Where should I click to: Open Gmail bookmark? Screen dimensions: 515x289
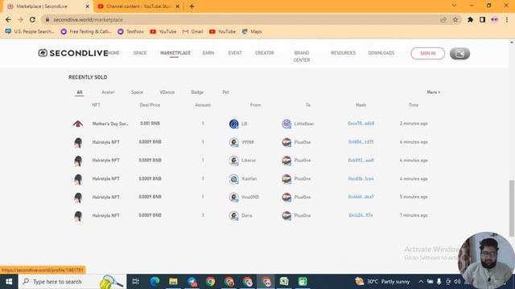[193, 31]
